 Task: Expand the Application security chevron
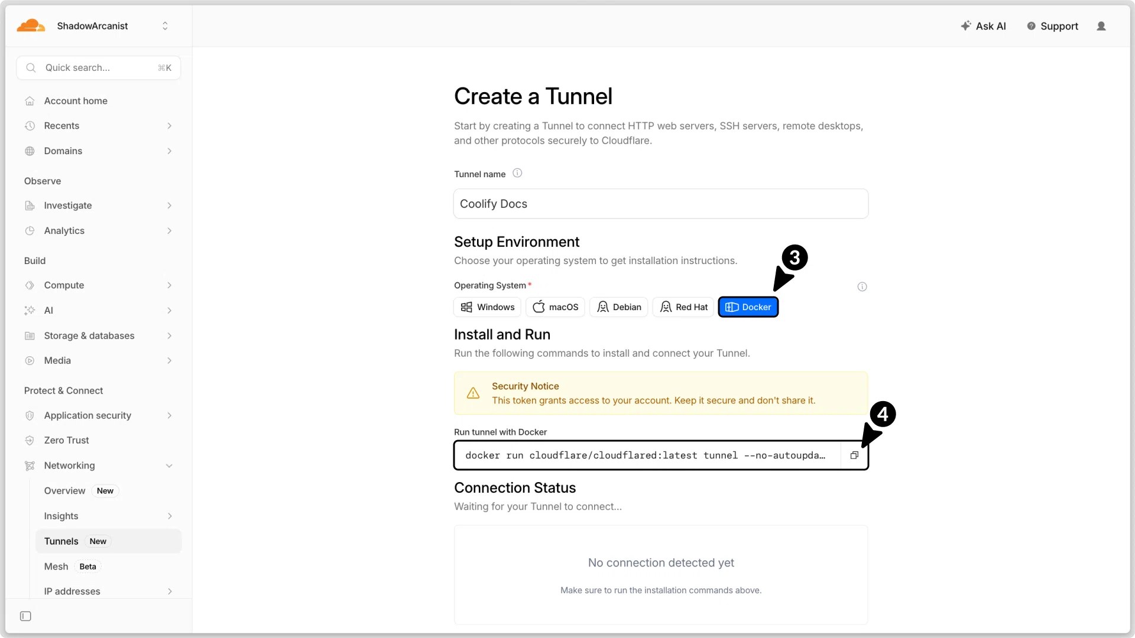click(170, 416)
